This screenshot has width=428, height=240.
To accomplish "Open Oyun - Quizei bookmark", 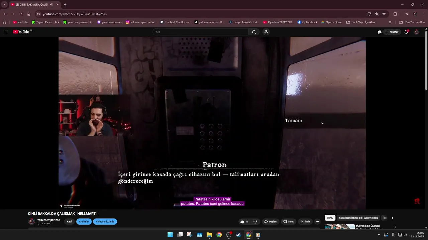I will coord(332,22).
